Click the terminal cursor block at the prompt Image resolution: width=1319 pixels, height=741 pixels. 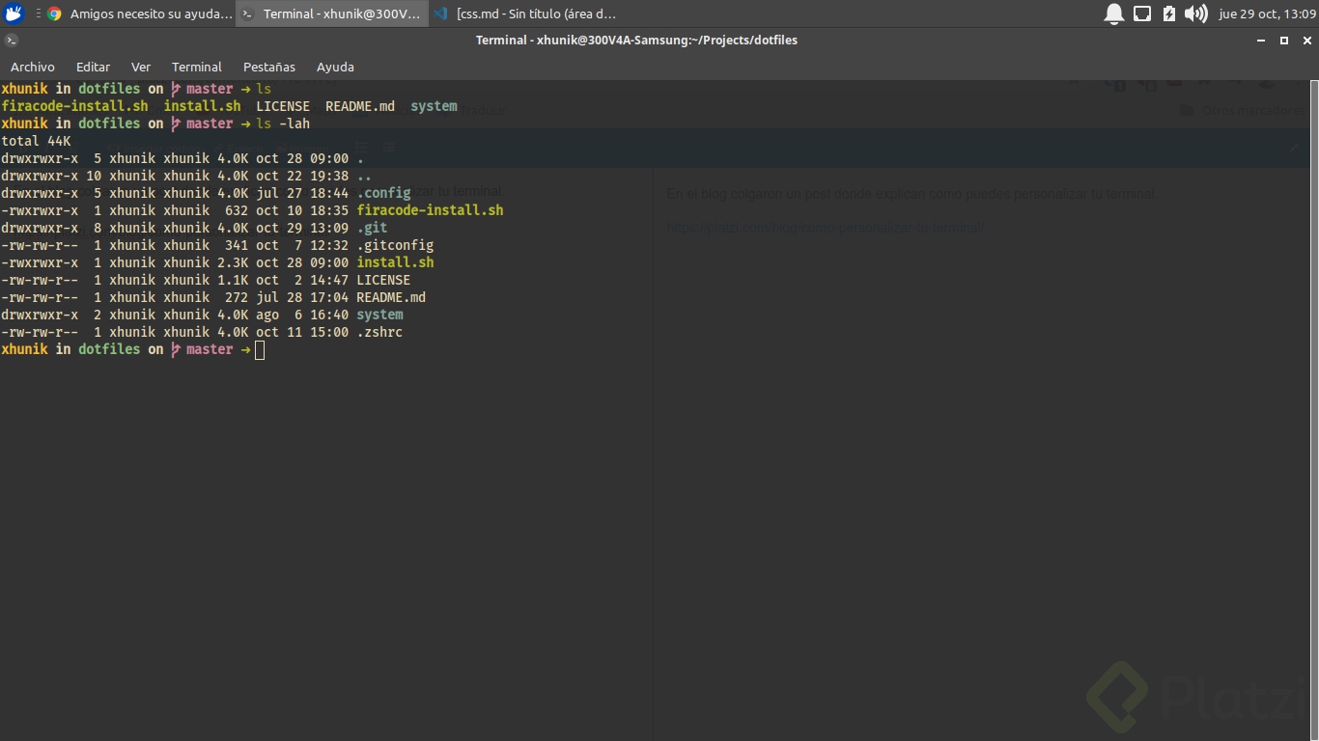click(260, 350)
